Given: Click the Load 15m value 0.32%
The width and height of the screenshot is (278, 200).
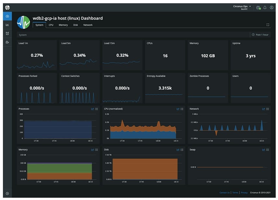Looking at the screenshot, I should click(x=122, y=55).
